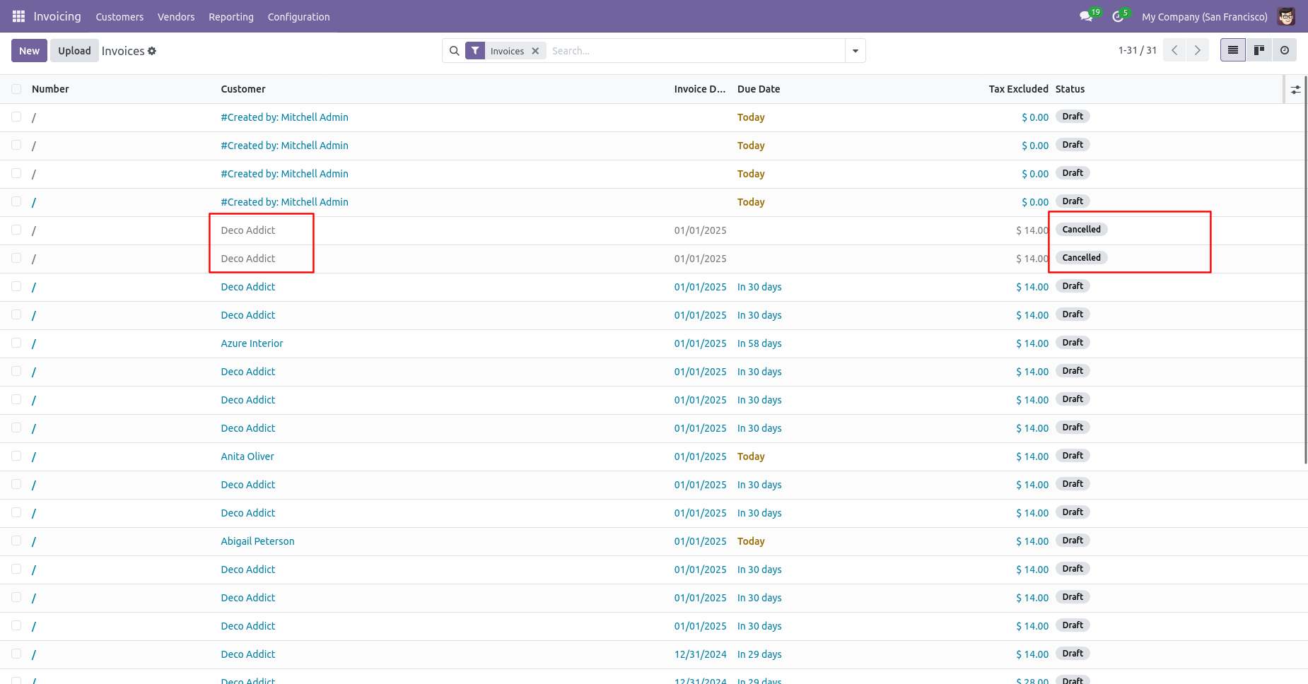This screenshot has width=1308, height=684.
Task: Open the Customers menu
Action: (x=119, y=17)
